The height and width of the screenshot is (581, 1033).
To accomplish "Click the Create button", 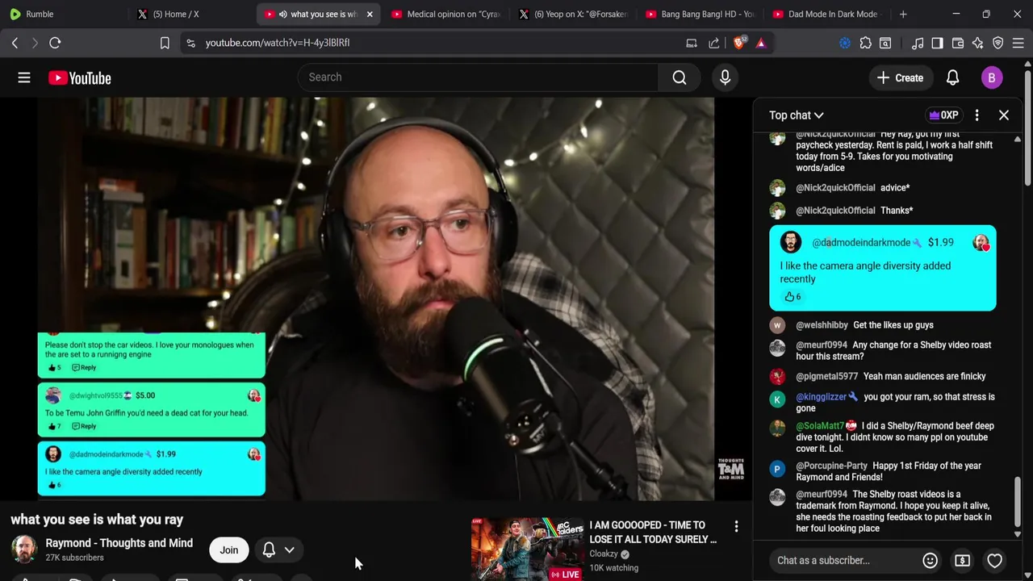I will 900,77.
